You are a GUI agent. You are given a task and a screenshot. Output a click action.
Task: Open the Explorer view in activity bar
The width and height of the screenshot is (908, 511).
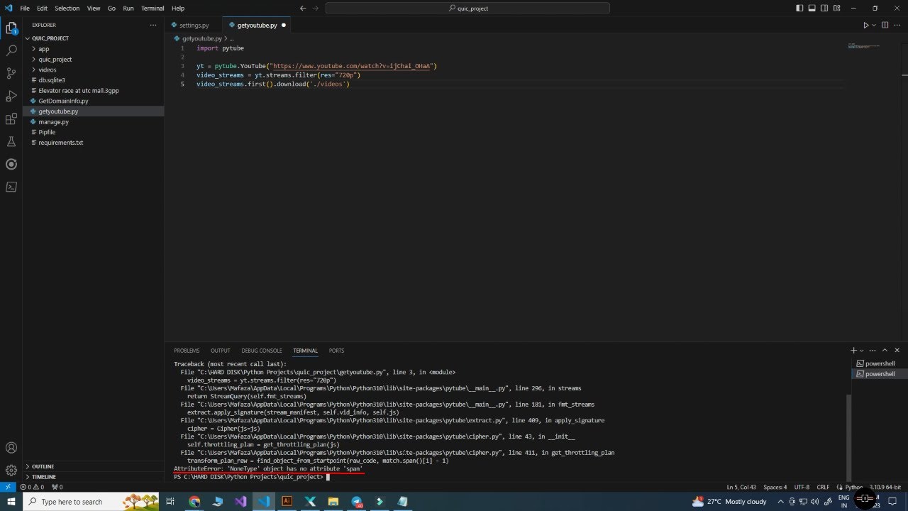(x=11, y=28)
